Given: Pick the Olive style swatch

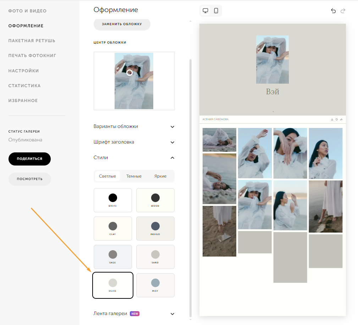Looking at the screenshot, I should tap(113, 285).
